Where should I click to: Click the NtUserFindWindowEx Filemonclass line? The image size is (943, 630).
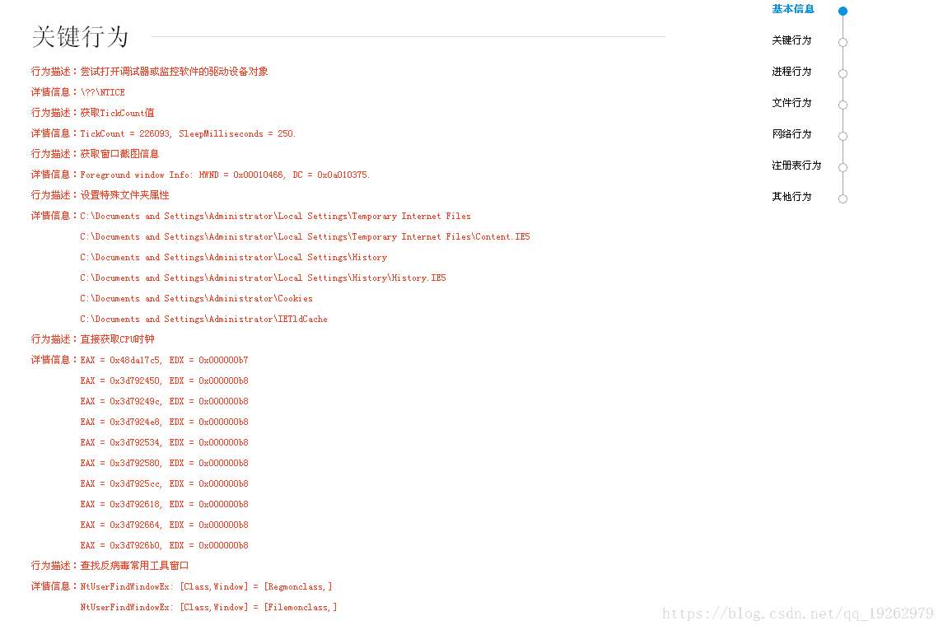click(208, 607)
